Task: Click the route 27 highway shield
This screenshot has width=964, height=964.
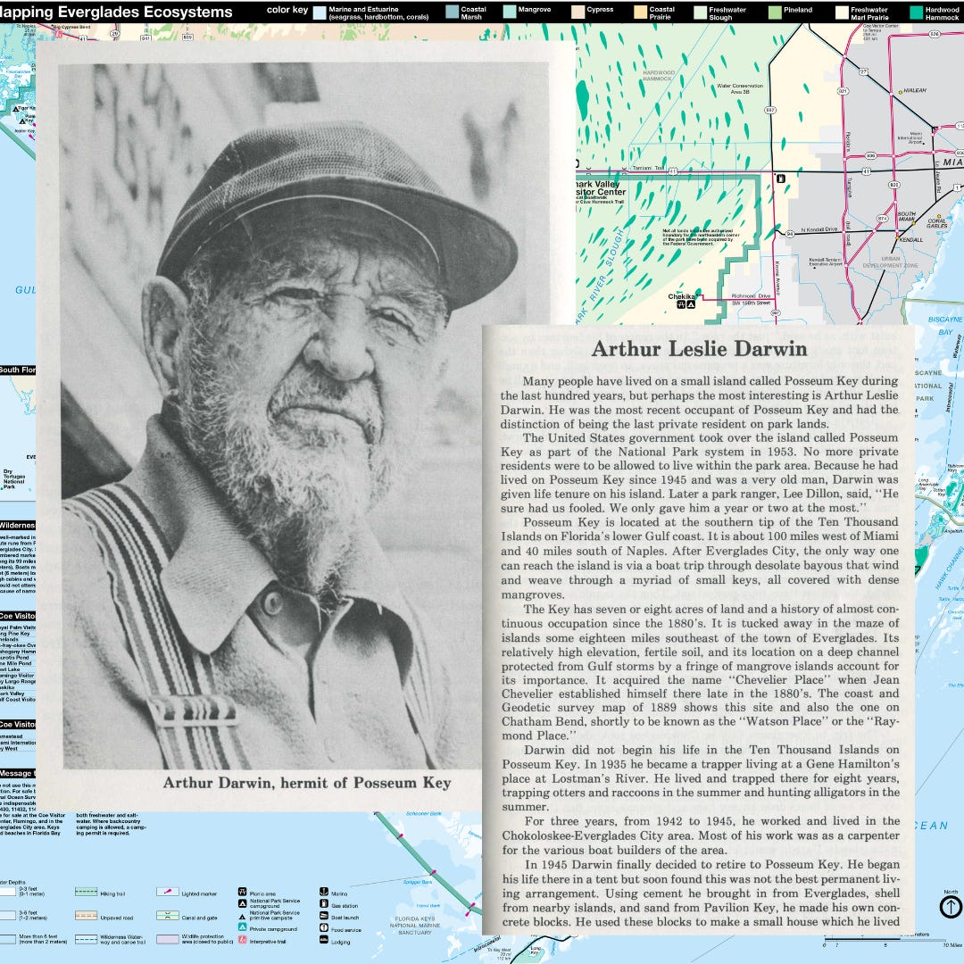Action: point(864,72)
